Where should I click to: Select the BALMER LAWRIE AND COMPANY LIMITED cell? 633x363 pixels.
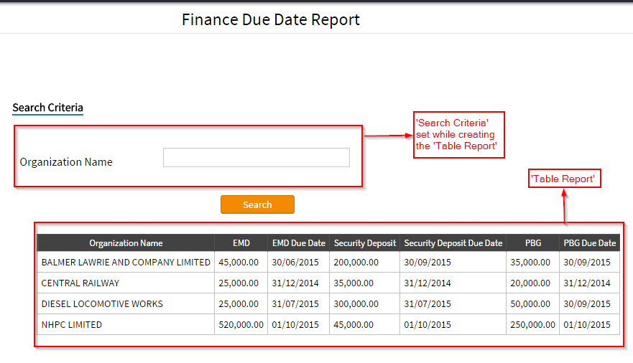pyautogui.click(x=126, y=263)
